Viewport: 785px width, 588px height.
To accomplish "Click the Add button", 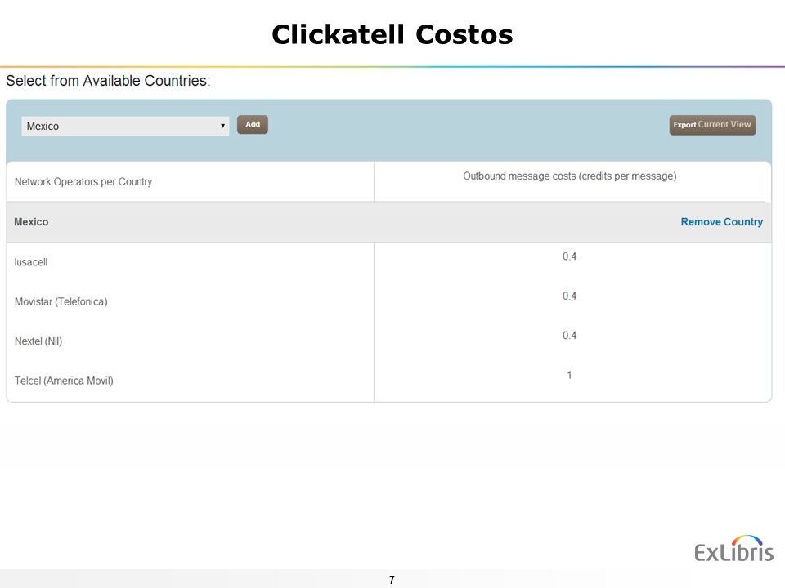I will pos(253,124).
